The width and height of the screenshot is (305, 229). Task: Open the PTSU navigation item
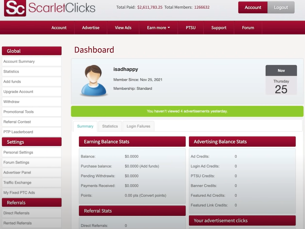(x=191, y=28)
